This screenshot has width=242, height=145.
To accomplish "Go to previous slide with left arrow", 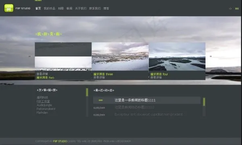I will pos(29,56).
